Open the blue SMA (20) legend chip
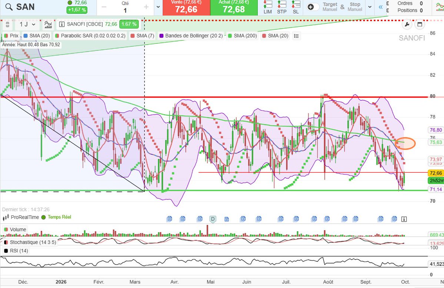Screen dimensions: 444x288 [37, 36]
